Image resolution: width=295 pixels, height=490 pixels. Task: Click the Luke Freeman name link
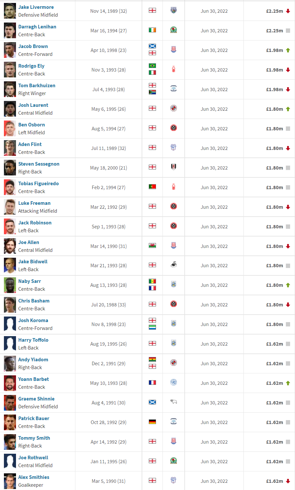coord(34,203)
